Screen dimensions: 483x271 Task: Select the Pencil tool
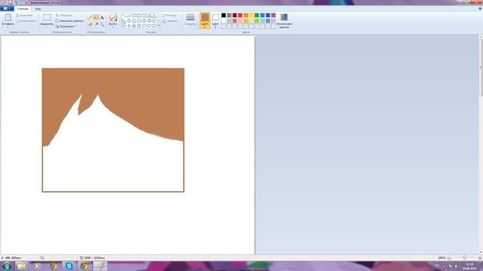point(90,17)
